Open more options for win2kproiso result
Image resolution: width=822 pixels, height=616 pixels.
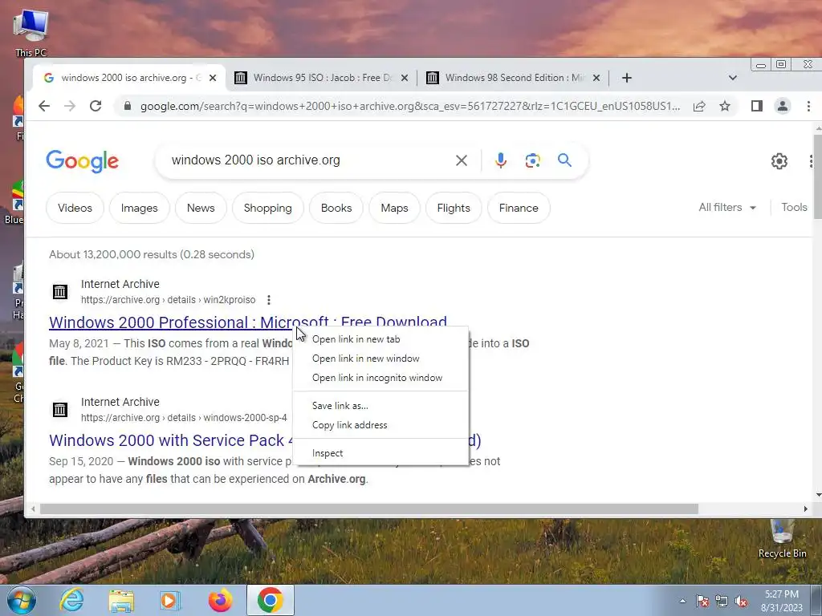click(269, 300)
